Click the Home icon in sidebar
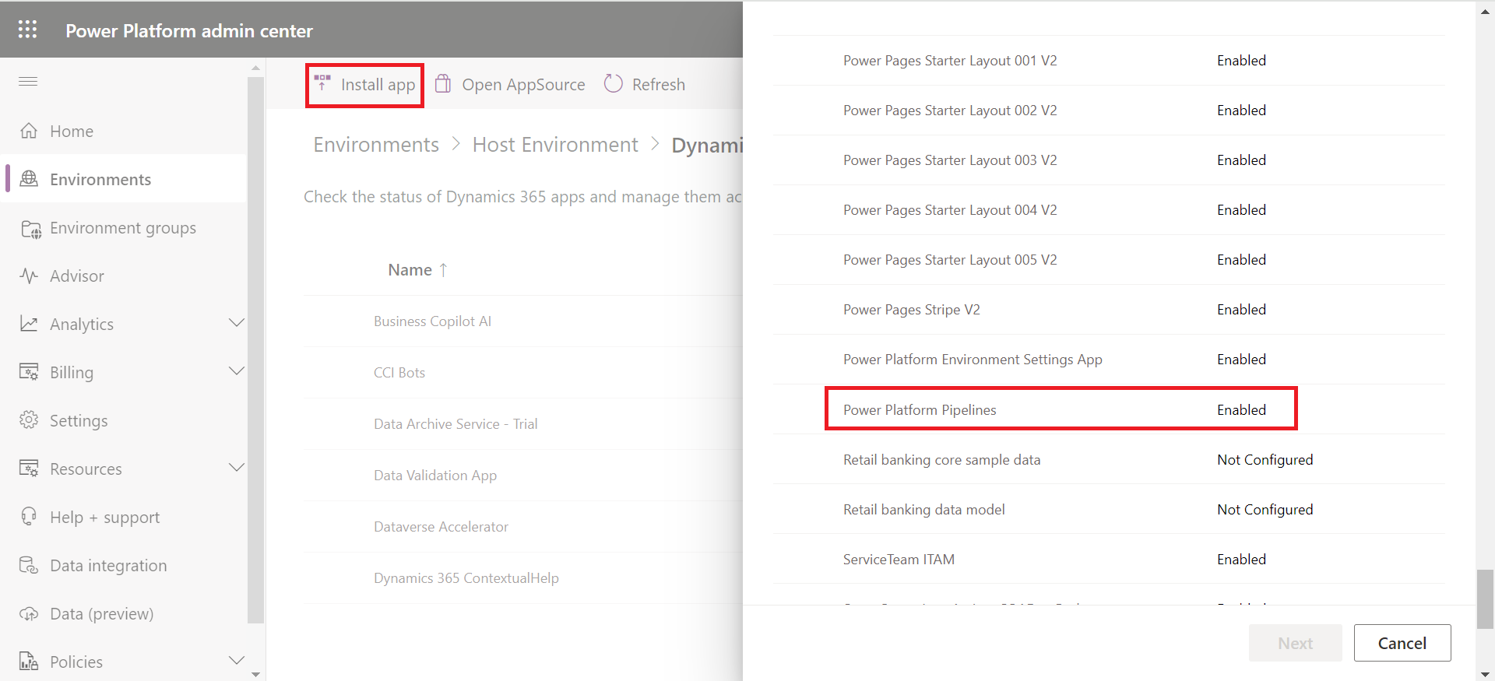This screenshot has height=681, width=1495. click(29, 131)
